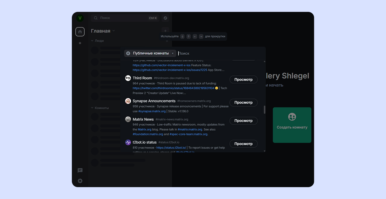Open the element-x-ios issues/1225 link
The height and width of the screenshot is (199, 386).
pos(170,70)
